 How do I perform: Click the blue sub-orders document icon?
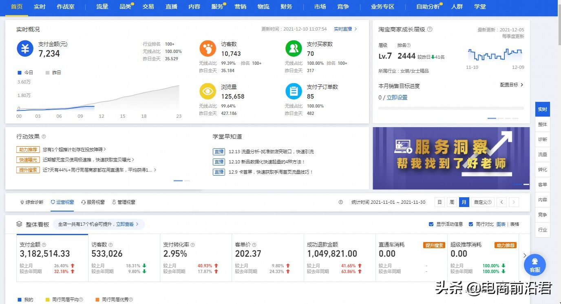click(294, 91)
